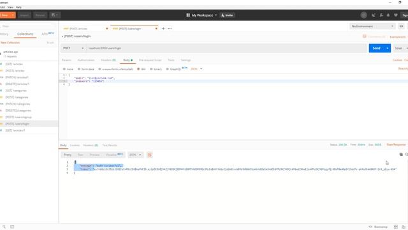The image size is (408, 230).
Task: Open the Pre-request Script tab
Action: [150, 60]
